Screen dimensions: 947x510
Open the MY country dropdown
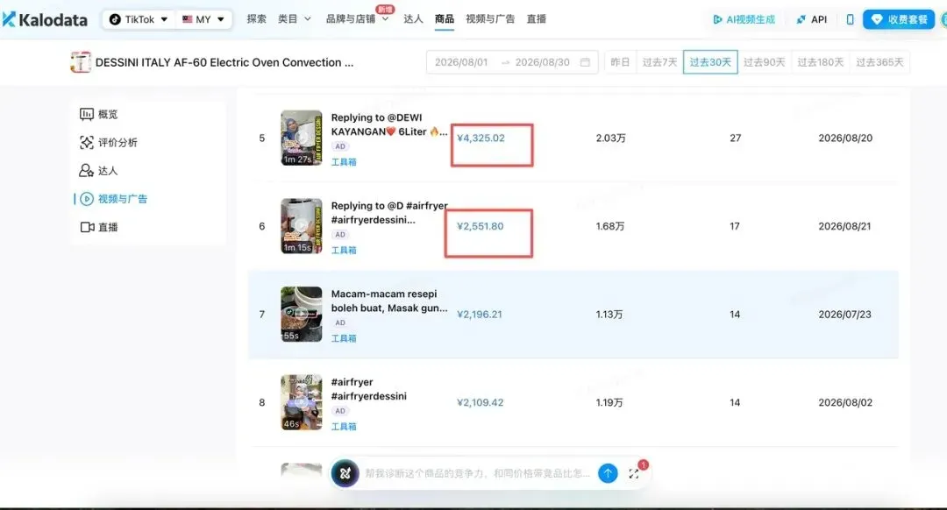pyautogui.click(x=203, y=19)
